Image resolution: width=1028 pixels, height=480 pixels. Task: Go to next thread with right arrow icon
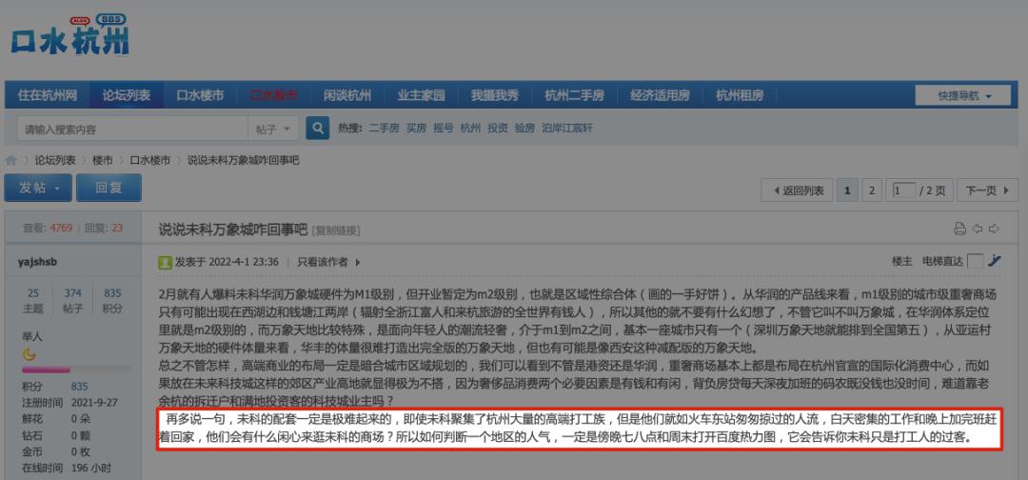click(x=994, y=229)
